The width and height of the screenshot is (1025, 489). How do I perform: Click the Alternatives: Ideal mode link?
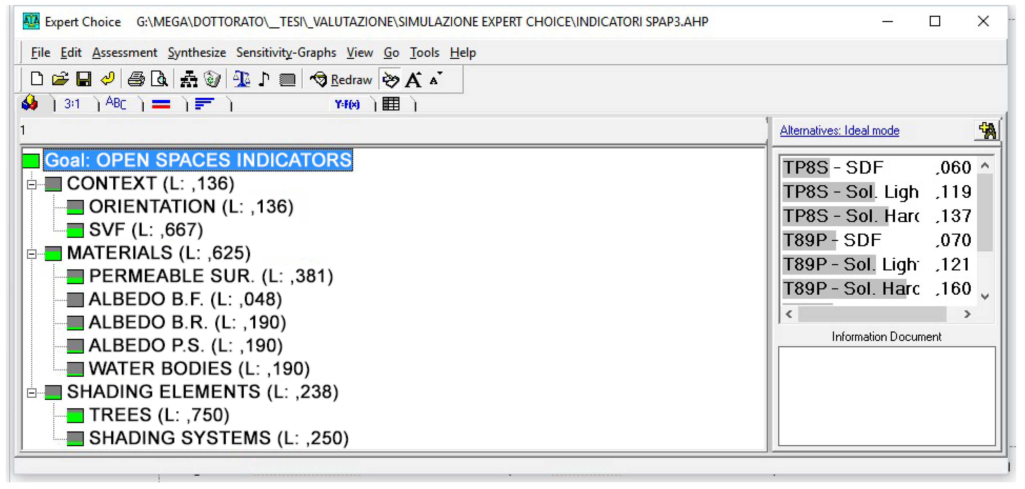839,130
